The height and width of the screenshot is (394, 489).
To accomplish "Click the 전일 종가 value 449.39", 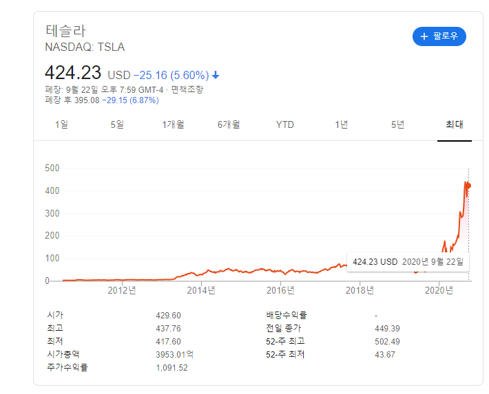I will pyautogui.click(x=387, y=329).
